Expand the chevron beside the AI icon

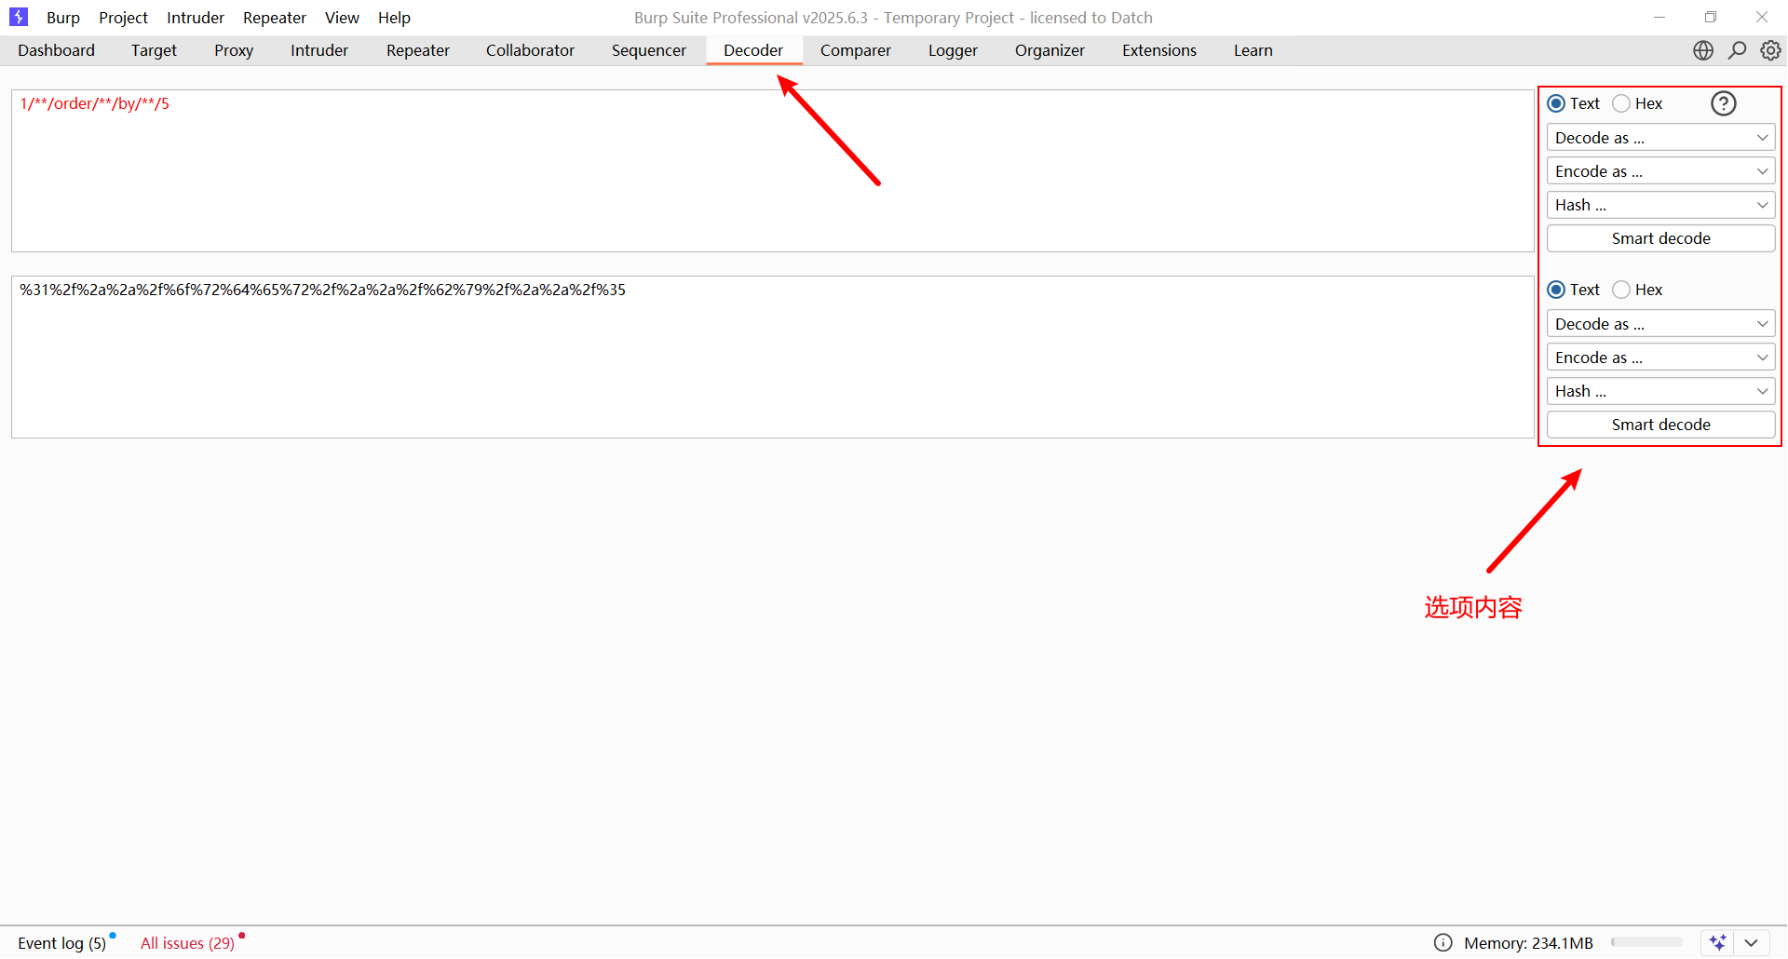(1752, 942)
